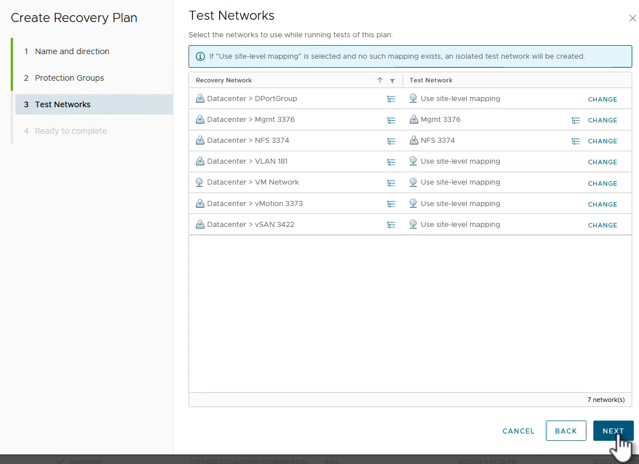This screenshot has height=464, width=639.
Task: Click the mapping icon beside Datacenter > NFS 3374
Action: (x=391, y=141)
